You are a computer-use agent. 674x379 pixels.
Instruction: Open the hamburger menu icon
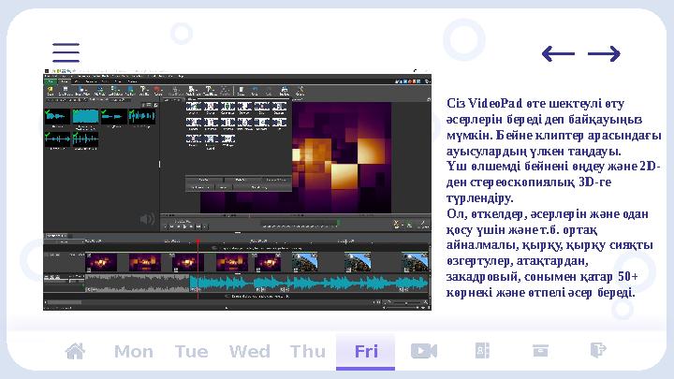[x=66, y=52]
